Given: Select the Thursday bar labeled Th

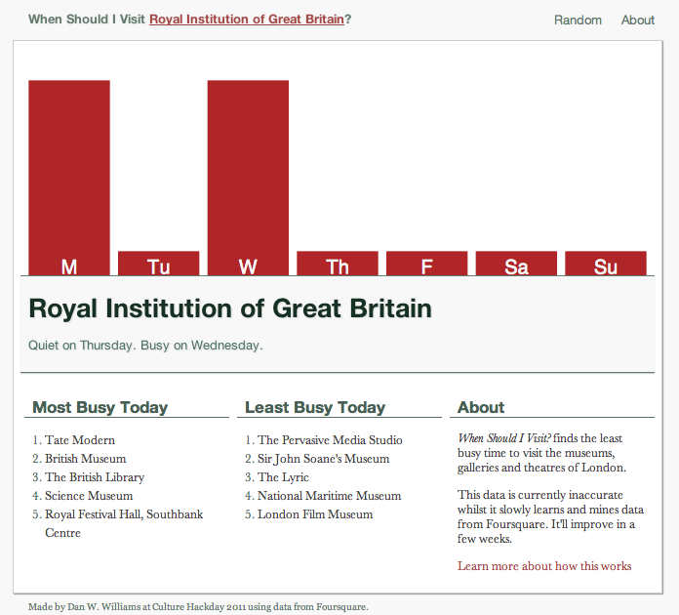Looking at the screenshot, I should pyautogui.click(x=338, y=263).
